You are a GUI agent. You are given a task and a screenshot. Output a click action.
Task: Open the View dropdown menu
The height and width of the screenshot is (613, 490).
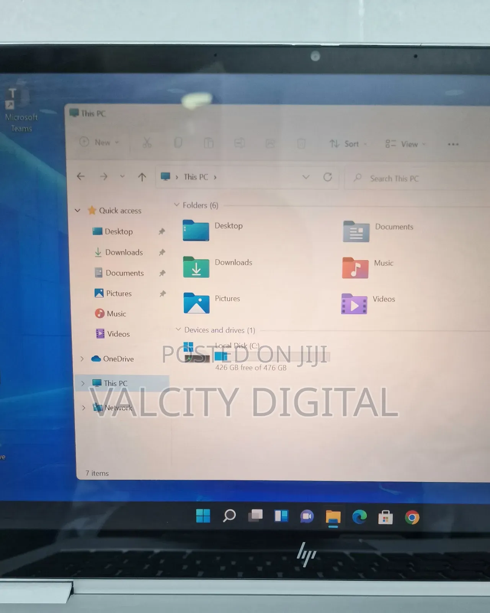click(x=406, y=144)
